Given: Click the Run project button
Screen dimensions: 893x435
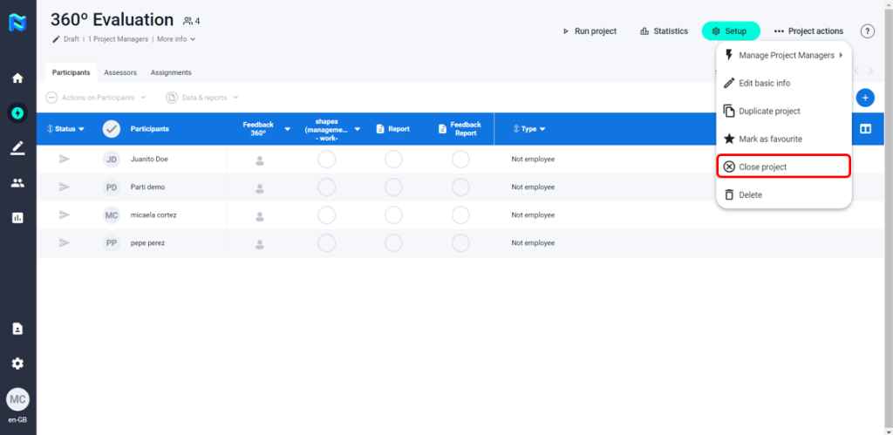Looking at the screenshot, I should (589, 31).
